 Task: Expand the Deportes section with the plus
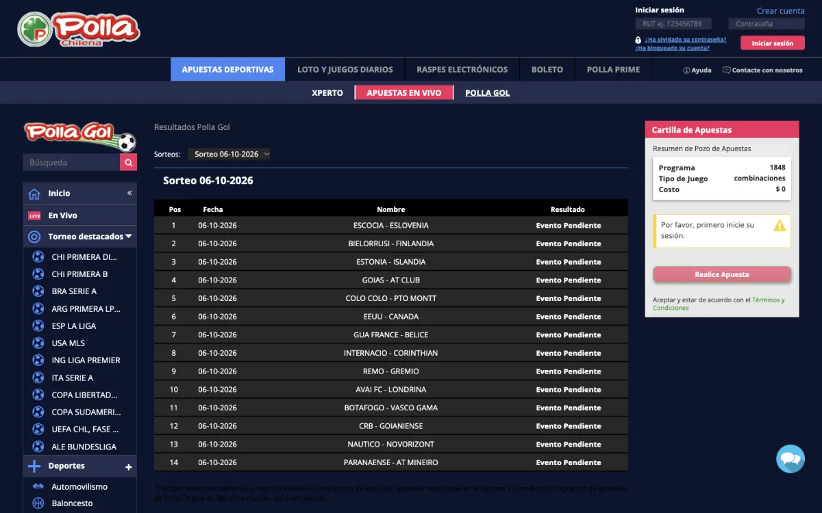(x=128, y=467)
